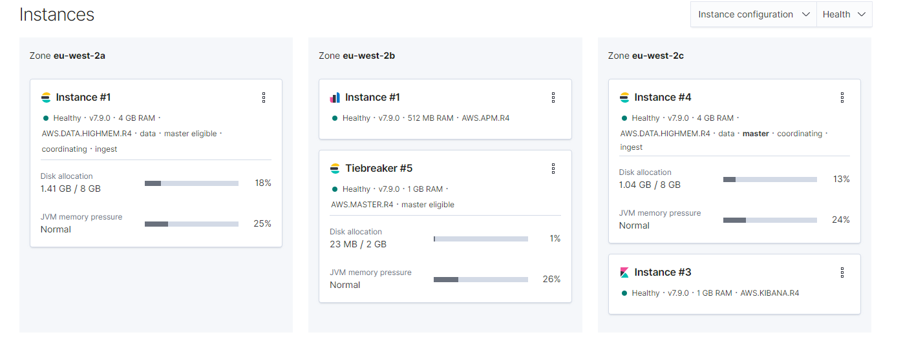This screenshot has width=903, height=339.
Task: Click the Kibana icon beside Instance #3
Action: click(624, 272)
